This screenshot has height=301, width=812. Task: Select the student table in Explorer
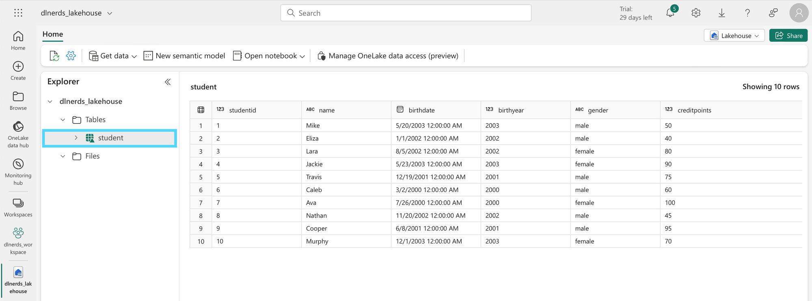[110, 138]
